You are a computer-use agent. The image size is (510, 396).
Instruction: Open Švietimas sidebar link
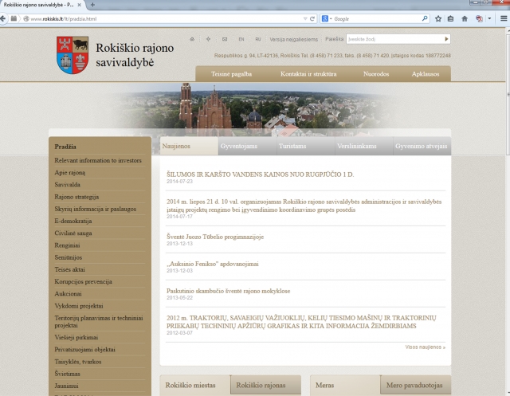tap(67, 374)
